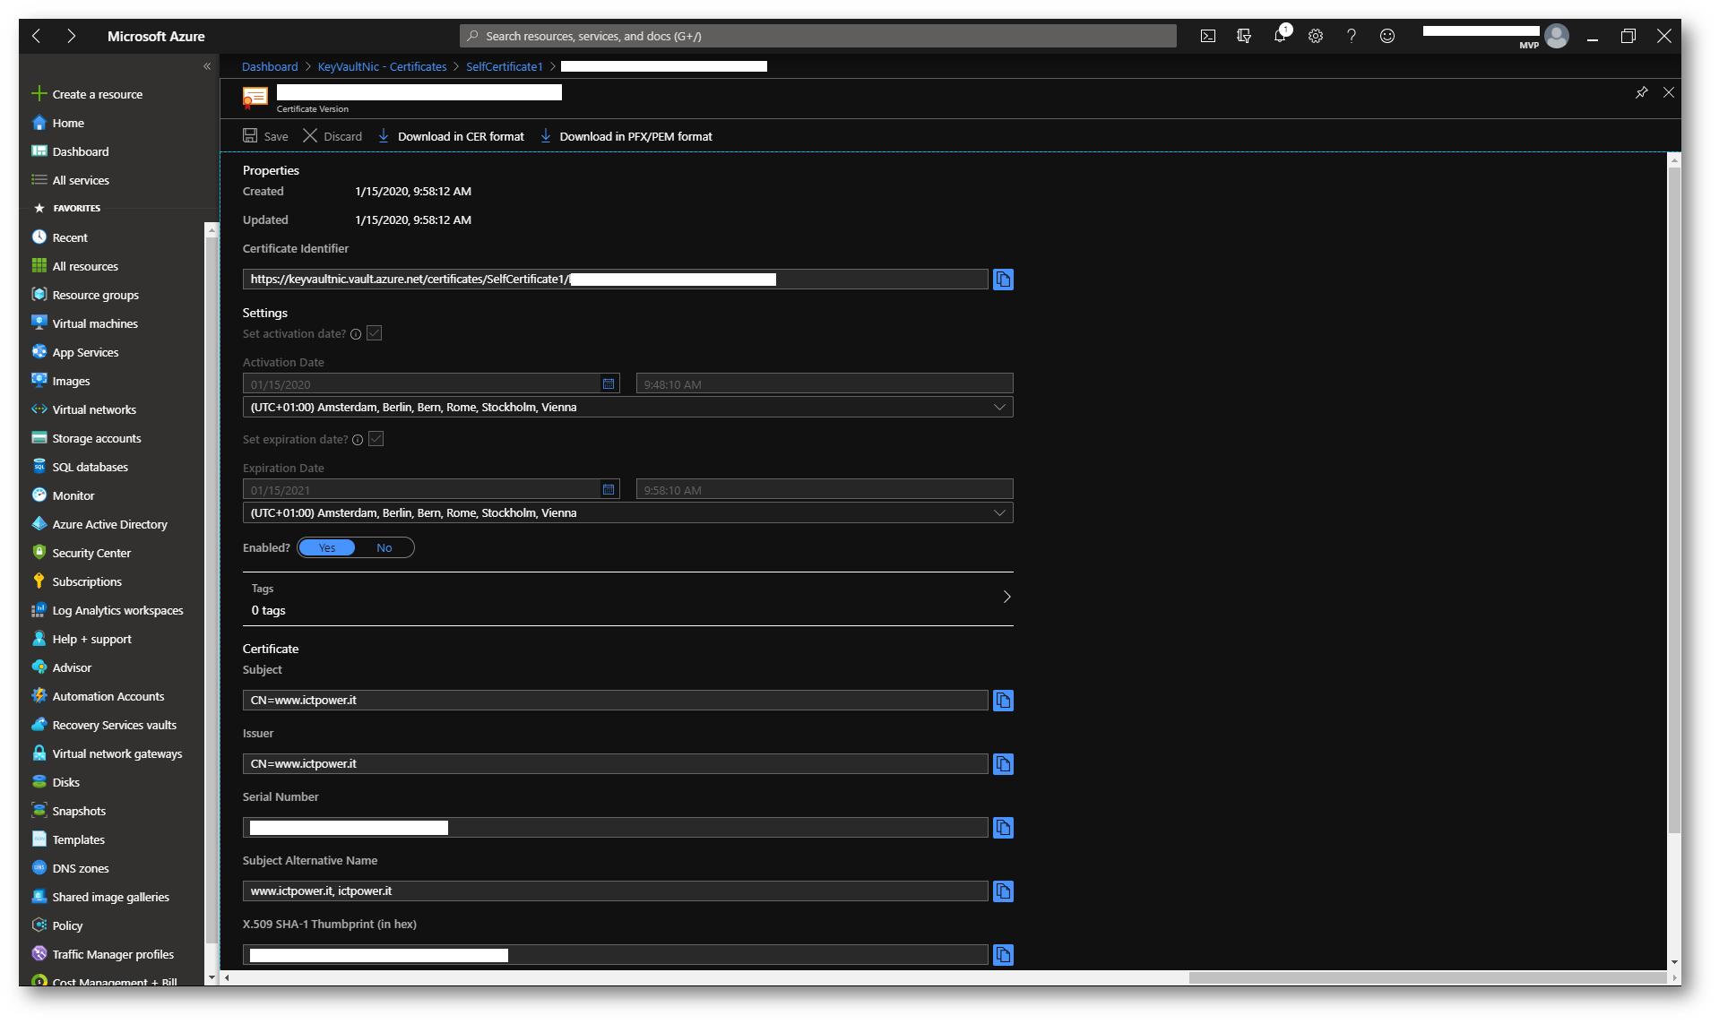Click the Subject field CN=www.ictpower.it

[x=615, y=701]
